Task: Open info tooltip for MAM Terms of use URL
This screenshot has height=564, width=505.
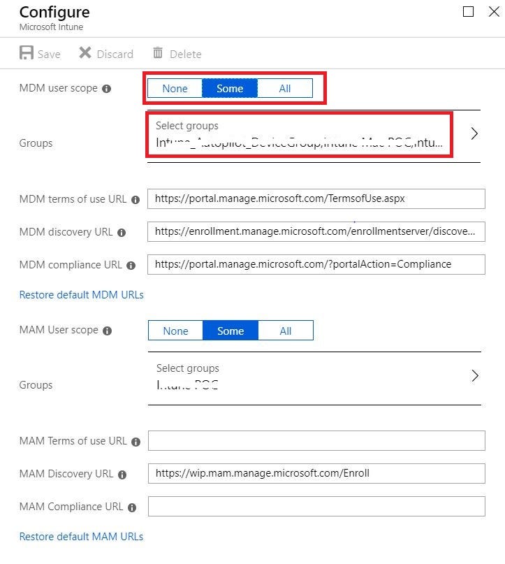Action: coord(136,442)
